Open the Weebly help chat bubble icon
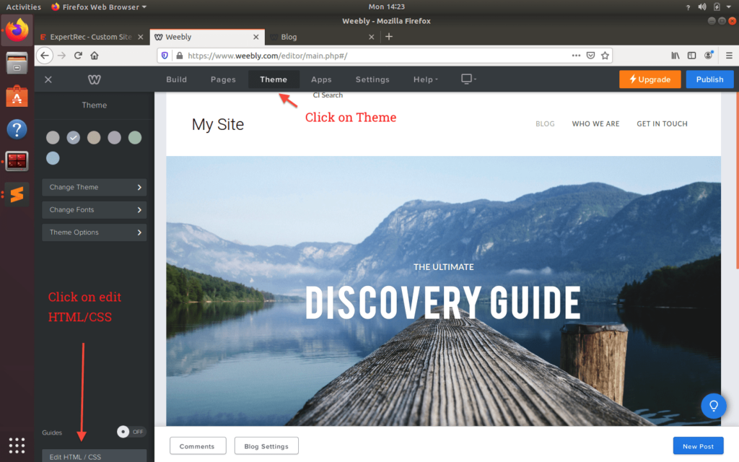The image size is (739, 462). (x=713, y=406)
